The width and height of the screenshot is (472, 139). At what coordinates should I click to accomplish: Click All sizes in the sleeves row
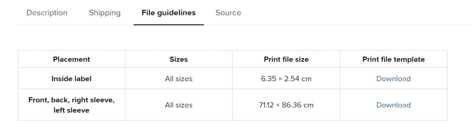[179, 105]
